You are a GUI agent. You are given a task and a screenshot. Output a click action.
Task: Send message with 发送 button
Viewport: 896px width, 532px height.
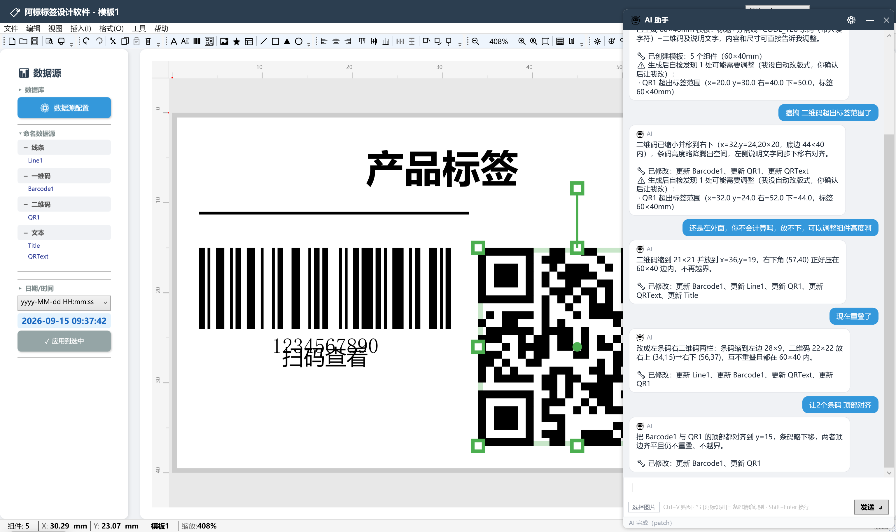click(871, 507)
